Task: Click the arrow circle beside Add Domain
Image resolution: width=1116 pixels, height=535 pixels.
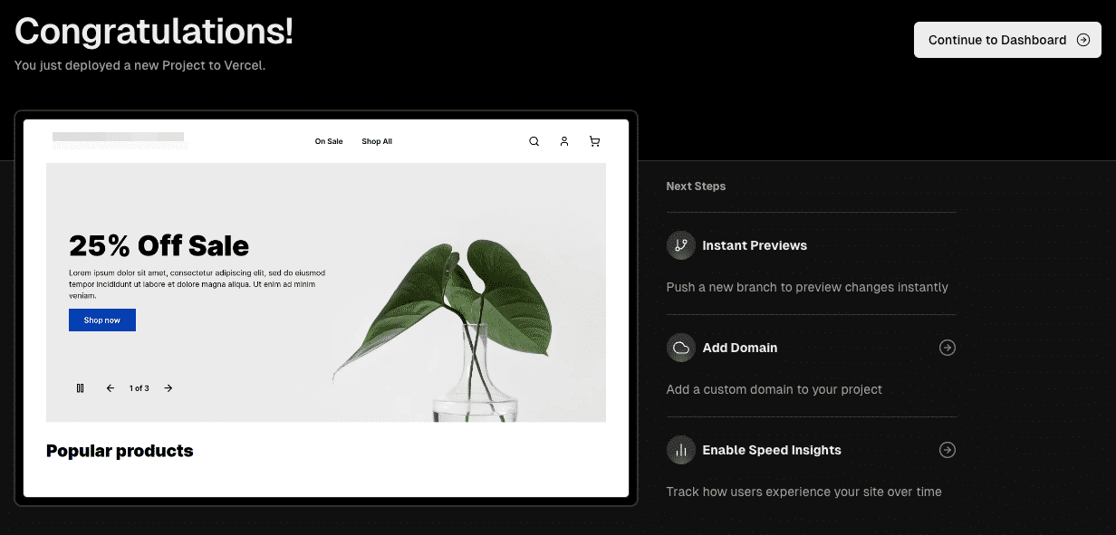Action: pos(948,348)
